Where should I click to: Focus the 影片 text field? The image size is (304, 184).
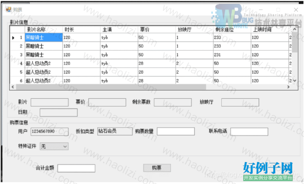pyautogui.click(x=50, y=102)
